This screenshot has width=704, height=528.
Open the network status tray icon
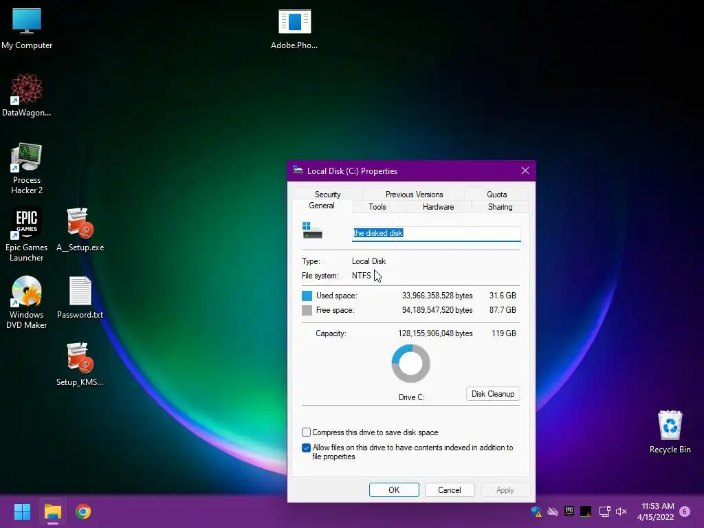pyautogui.click(x=604, y=511)
